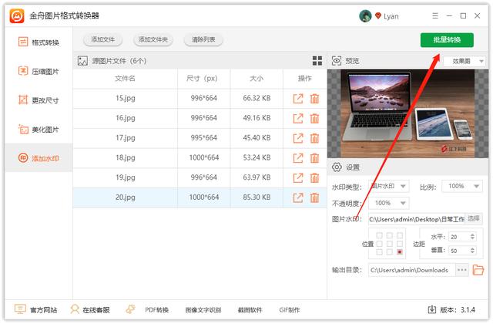This screenshot has height=324, width=493.
Task: Click 添加文件 button
Action: [102, 39]
